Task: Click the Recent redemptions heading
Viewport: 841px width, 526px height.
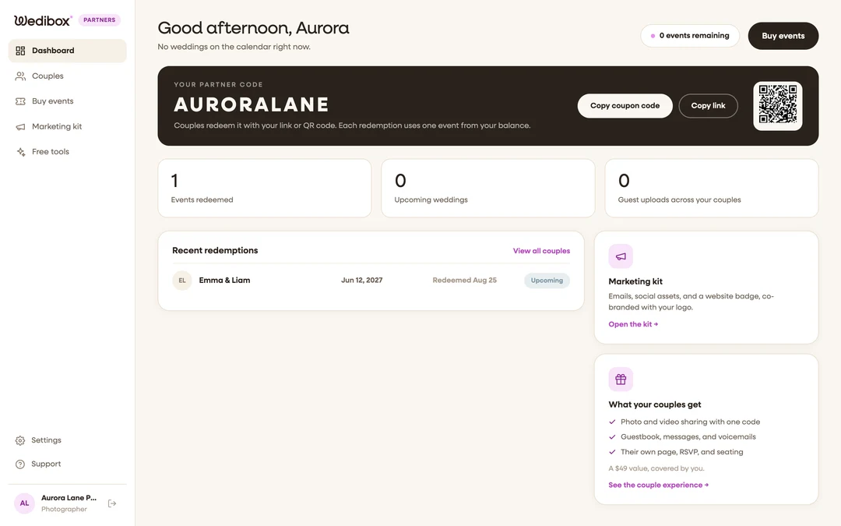Action: [215, 251]
